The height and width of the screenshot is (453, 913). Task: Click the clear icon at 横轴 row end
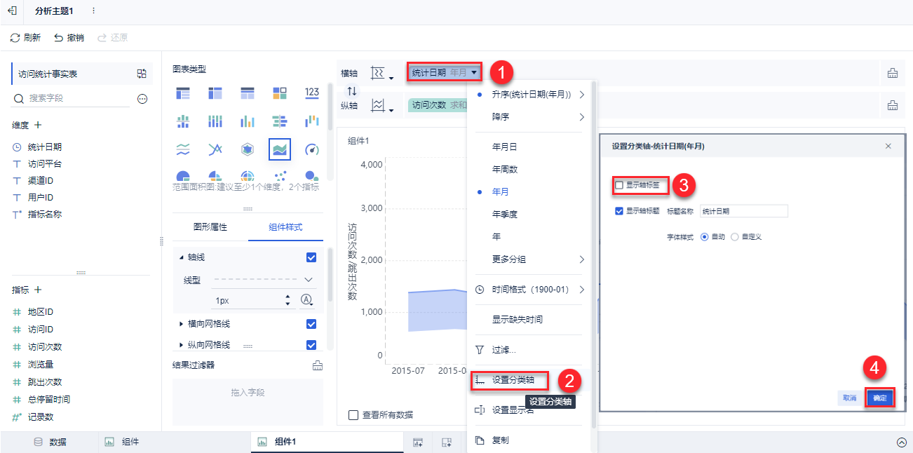(893, 73)
